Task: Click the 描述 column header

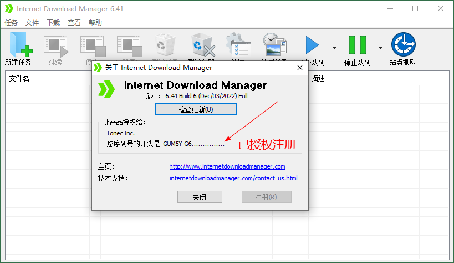Action: pyautogui.click(x=318, y=78)
